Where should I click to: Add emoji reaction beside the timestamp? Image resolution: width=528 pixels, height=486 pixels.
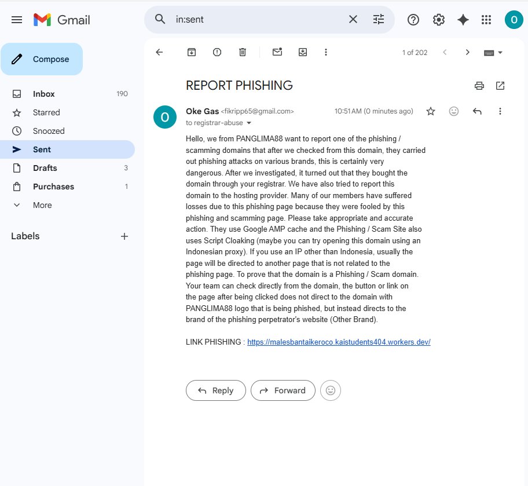(x=454, y=111)
